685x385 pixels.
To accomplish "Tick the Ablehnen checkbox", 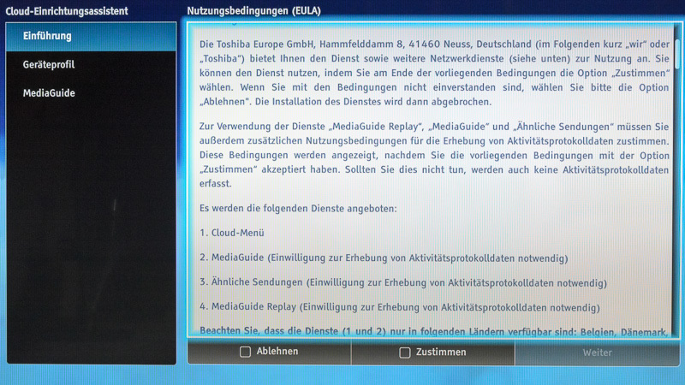I will [x=245, y=352].
